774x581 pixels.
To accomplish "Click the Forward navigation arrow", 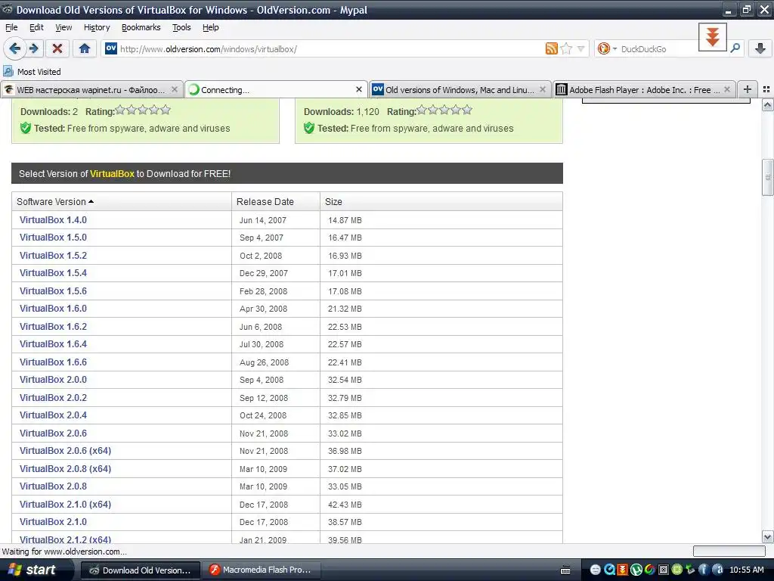I will (x=34, y=48).
